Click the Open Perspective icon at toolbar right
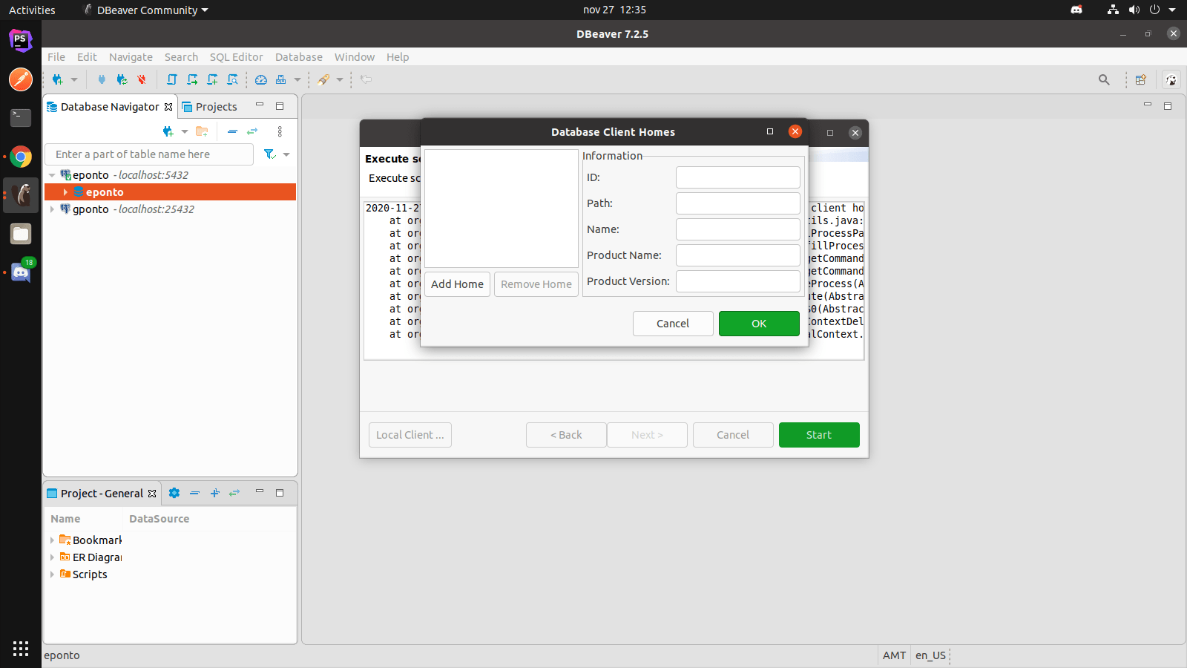The height and width of the screenshot is (668, 1187). tap(1141, 79)
